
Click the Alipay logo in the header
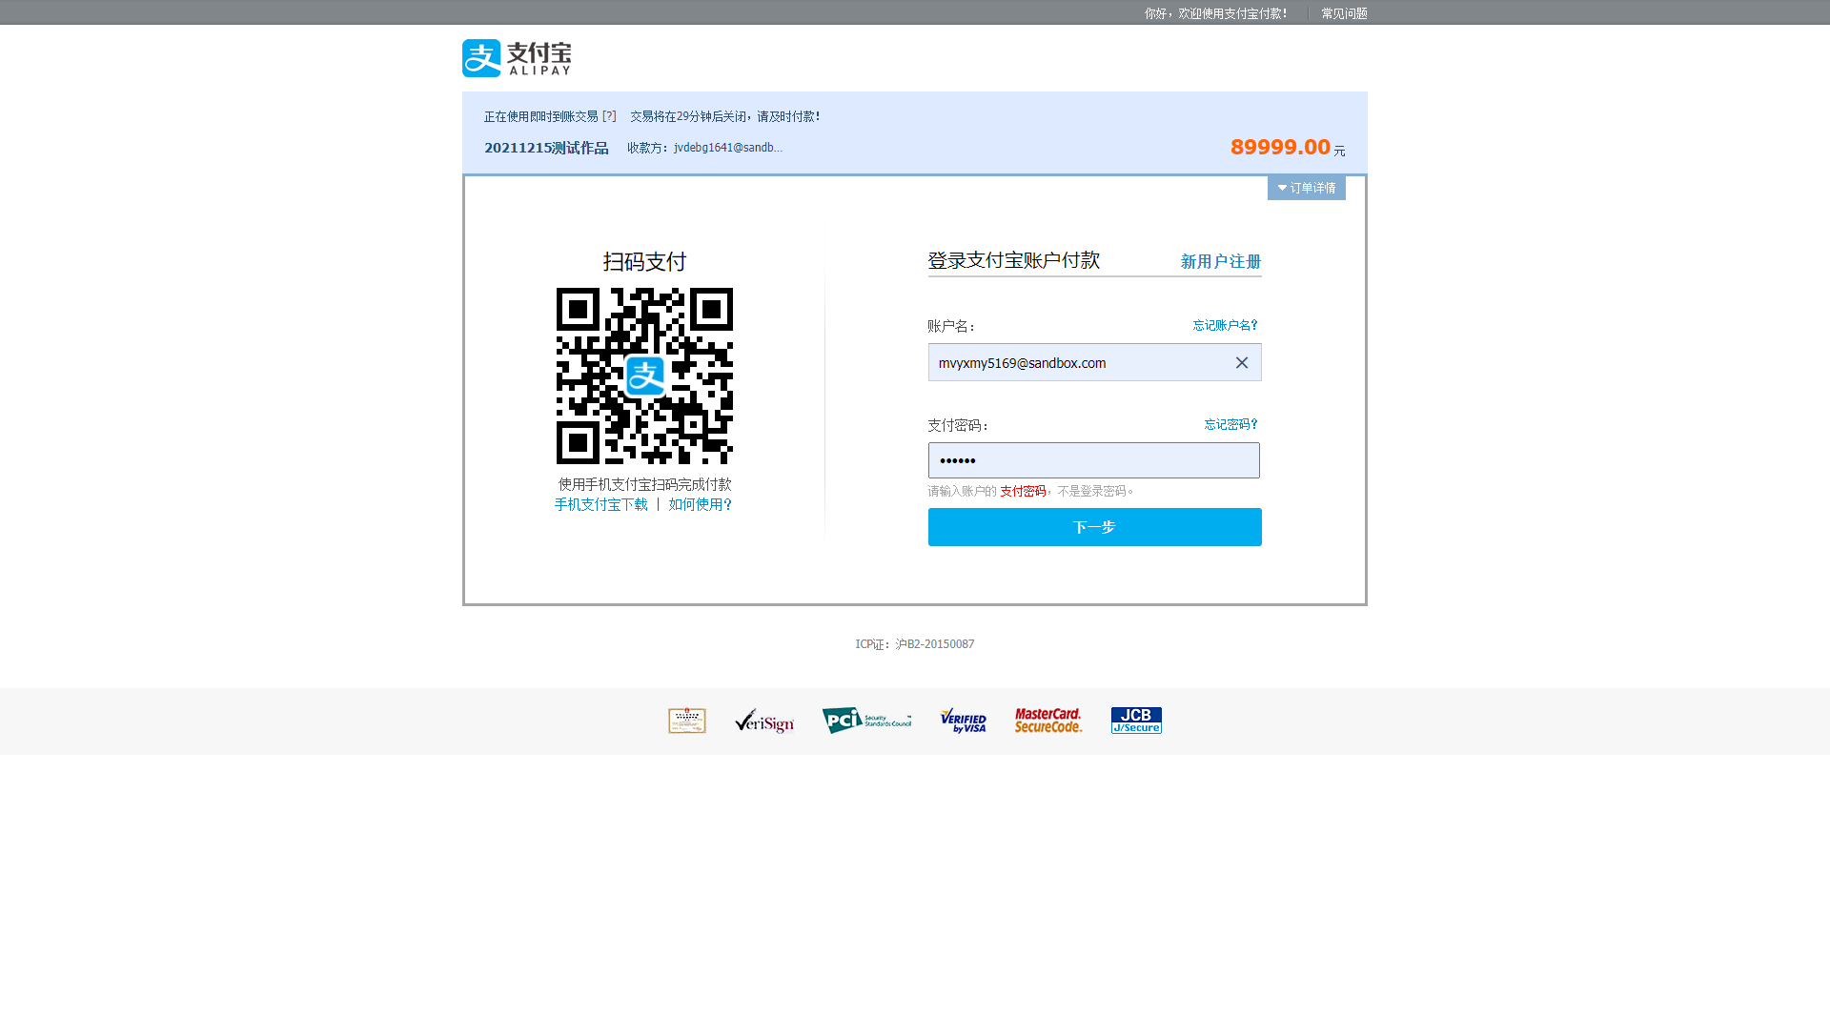click(x=517, y=58)
